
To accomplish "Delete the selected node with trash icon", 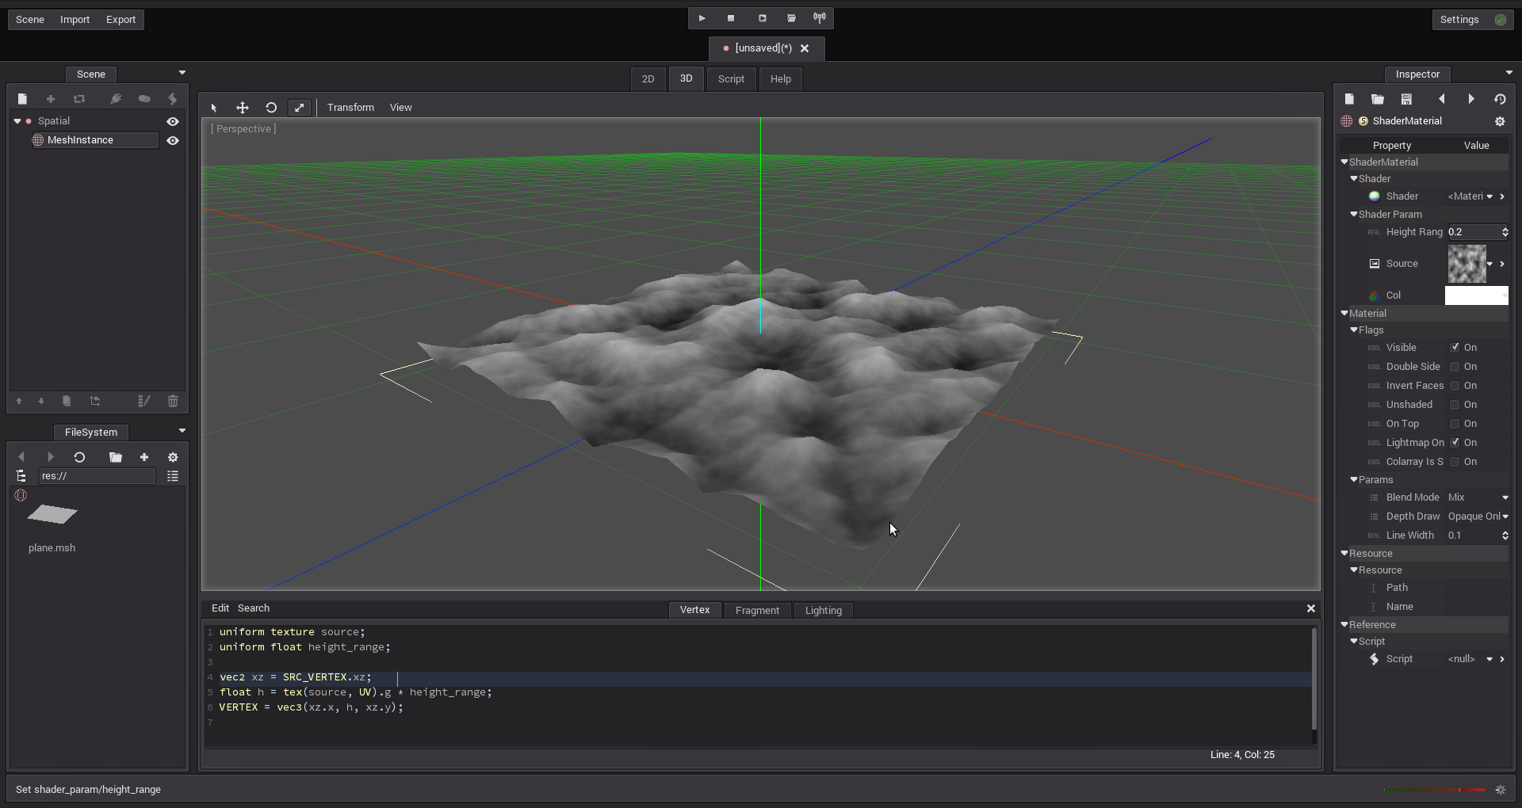I will (x=173, y=402).
